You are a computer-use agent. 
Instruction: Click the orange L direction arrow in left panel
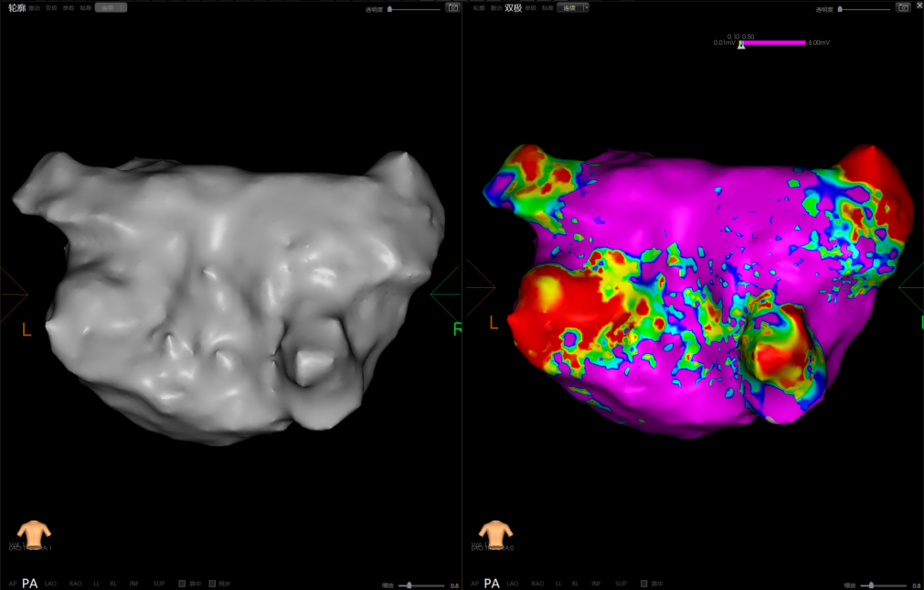(16, 295)
